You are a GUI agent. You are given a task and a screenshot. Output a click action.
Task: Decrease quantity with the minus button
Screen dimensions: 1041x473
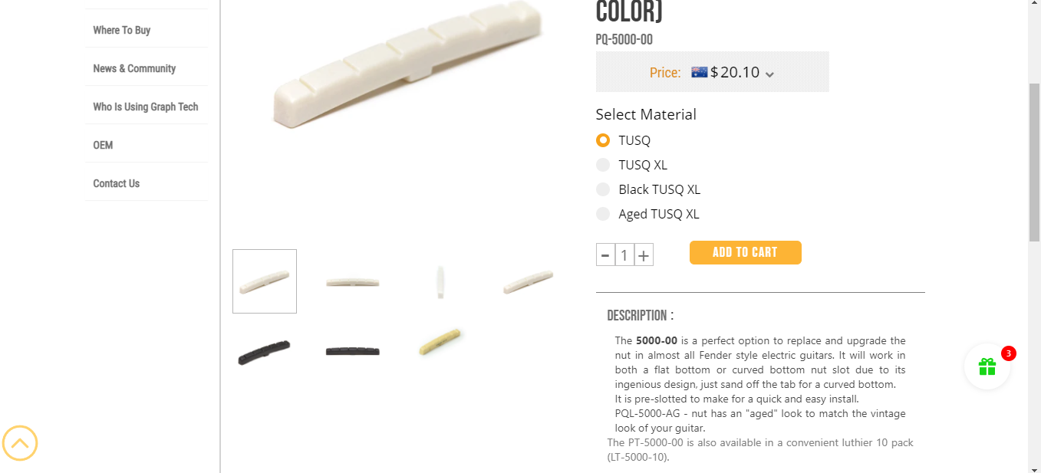(605, 255)
